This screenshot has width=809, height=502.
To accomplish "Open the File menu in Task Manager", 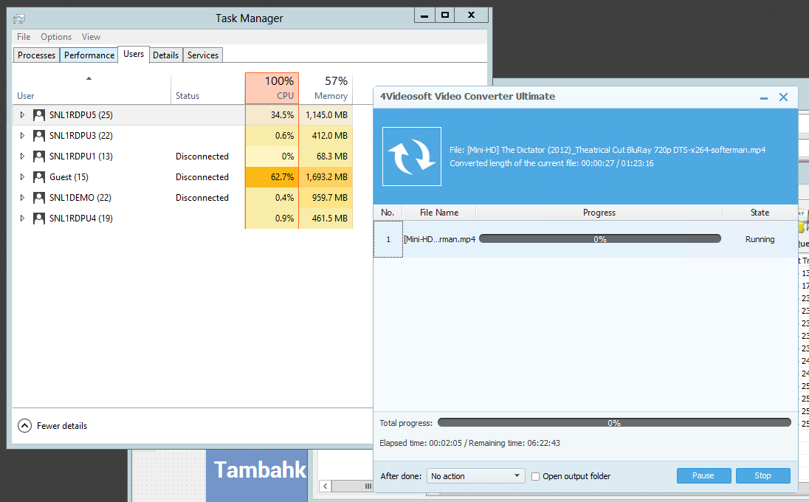I will (x=24, y=37).
